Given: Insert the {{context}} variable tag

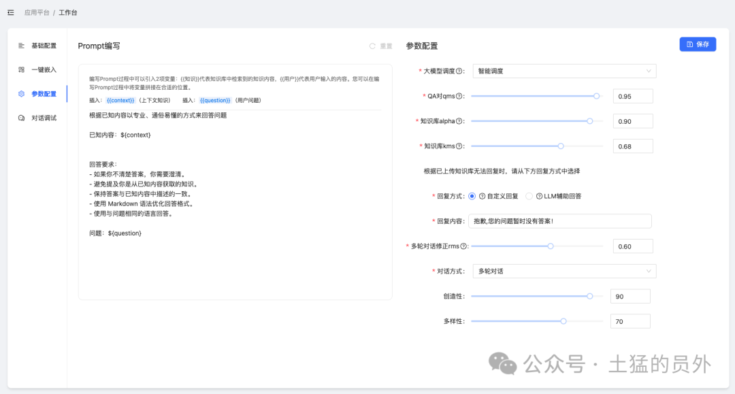Looking at the screenshot, I should tap(120, 100).
